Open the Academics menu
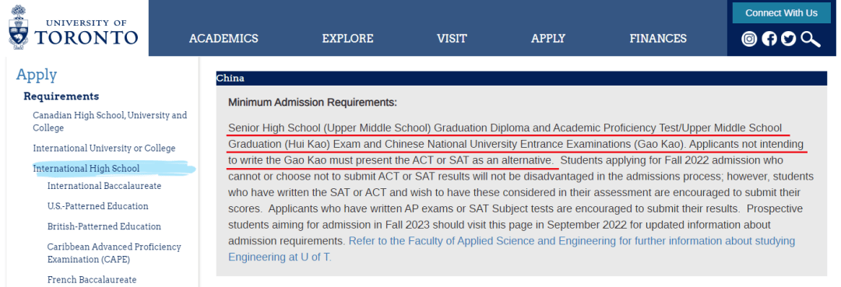The width and height of the screenshot is (841, 287). point(223,39)
